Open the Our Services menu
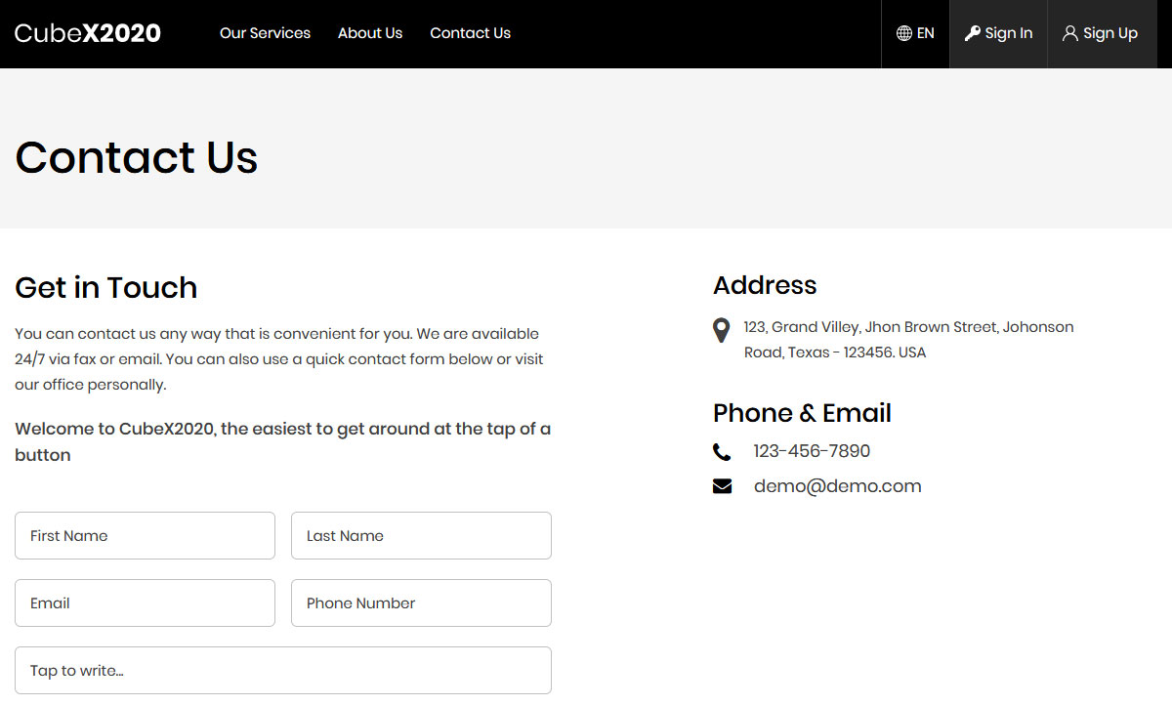The image size is (1172, 705). click(x=265, y=33)
